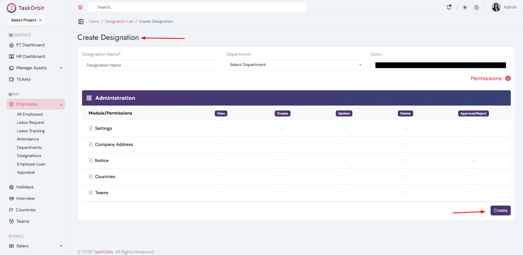Toggle light mode sun icon
523x255 pixels.
point(465,7)
